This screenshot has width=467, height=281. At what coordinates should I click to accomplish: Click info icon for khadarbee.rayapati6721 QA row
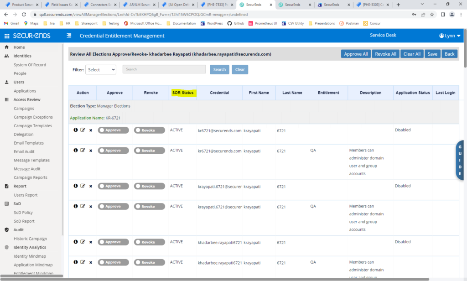pyautogui.click(x=76, y=262)
